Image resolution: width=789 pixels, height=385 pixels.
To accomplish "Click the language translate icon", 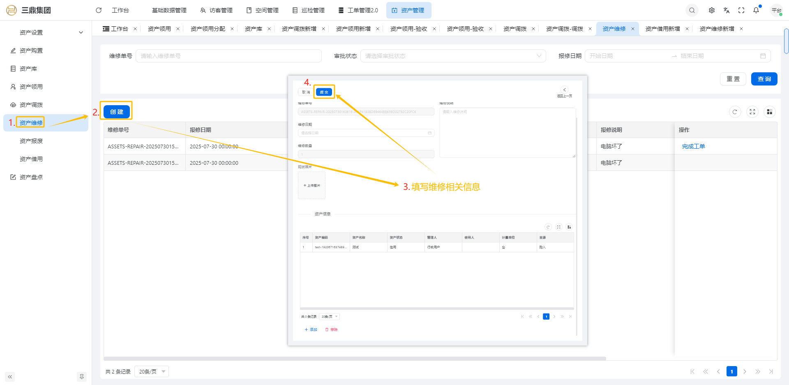I will pyautogui.click(x=727, y=10).
